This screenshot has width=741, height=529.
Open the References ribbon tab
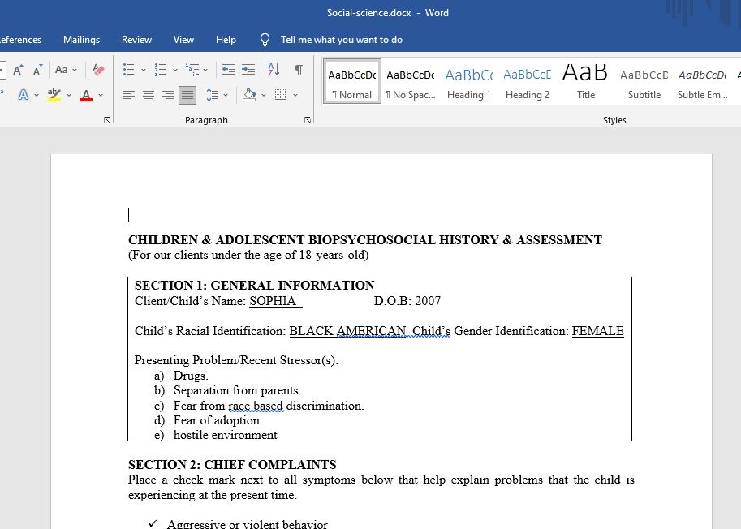[x=20, y=40]
